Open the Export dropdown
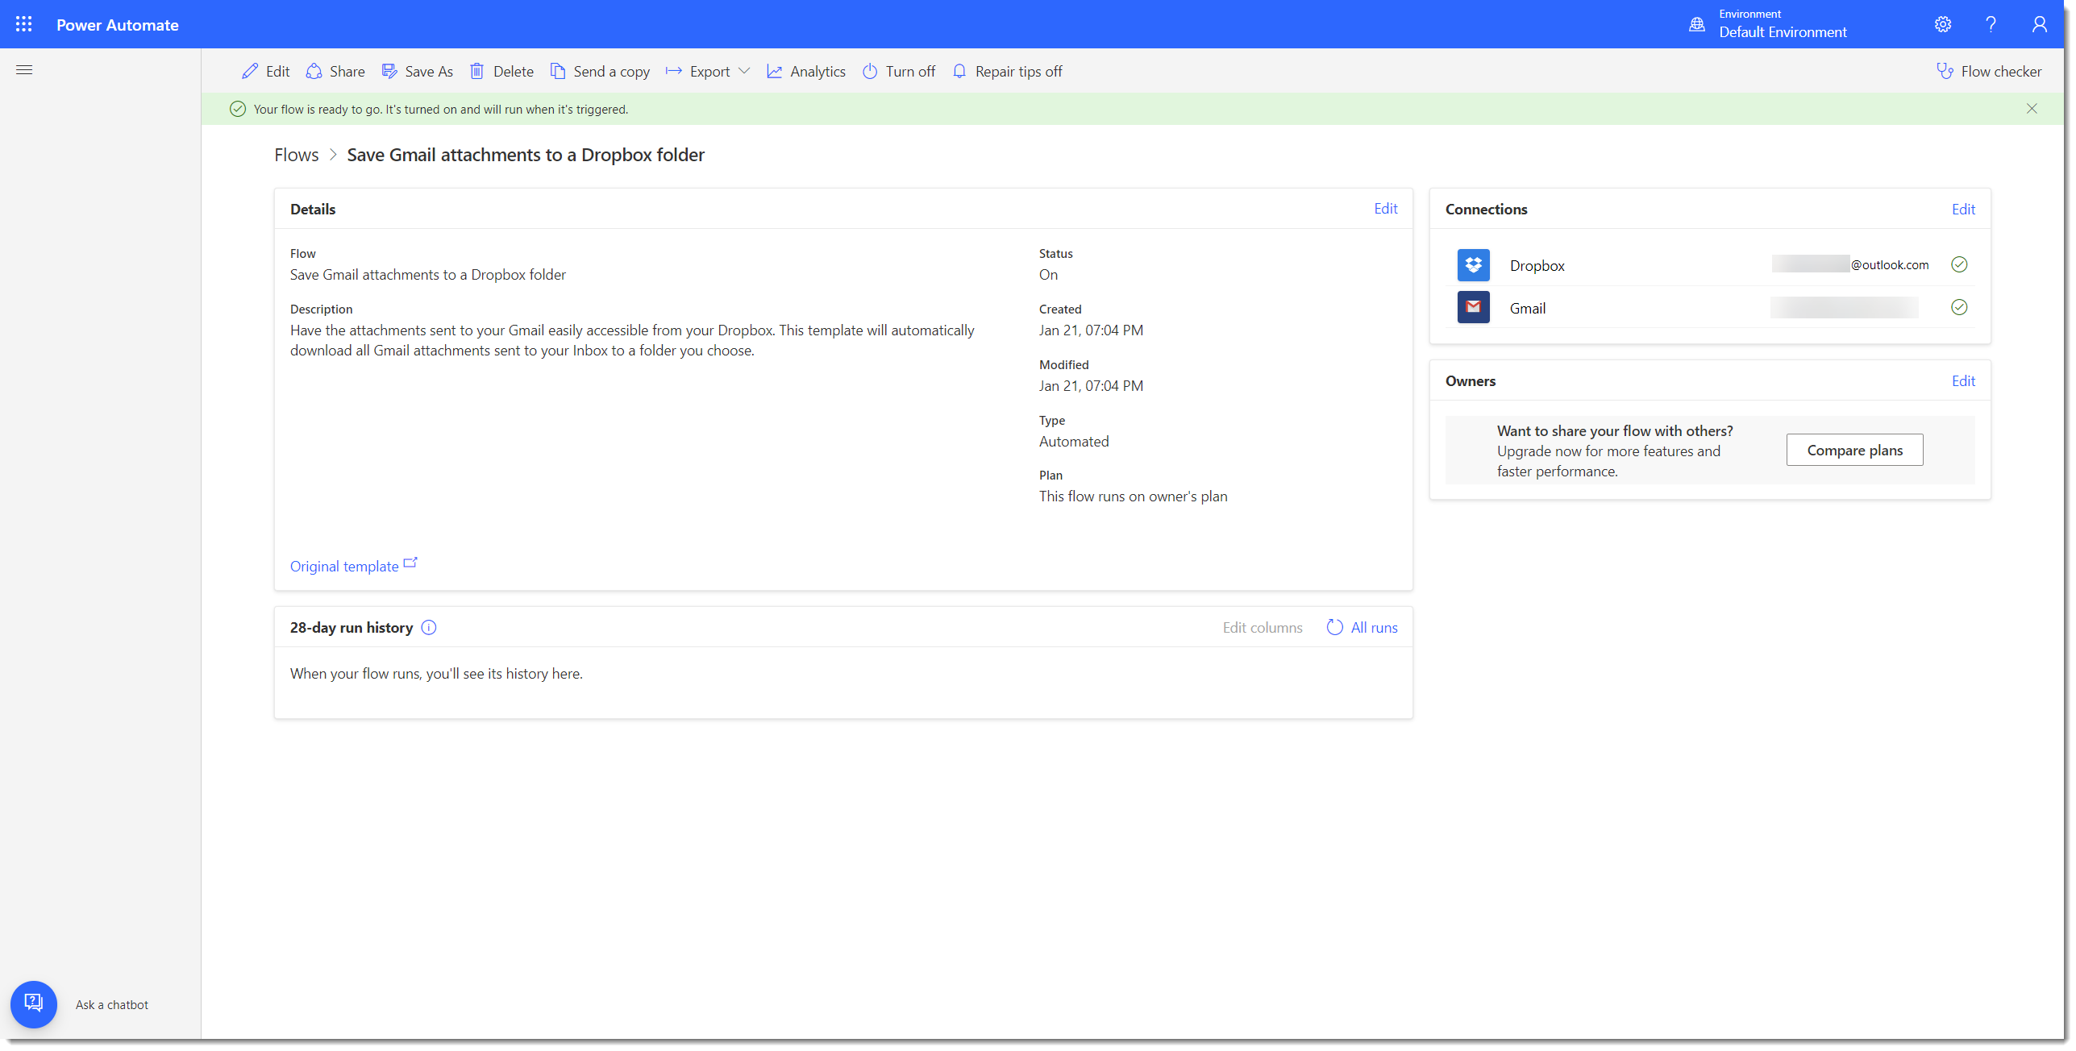The width and height of the screenshot is (2076, 1051). (x=708, y=71)
